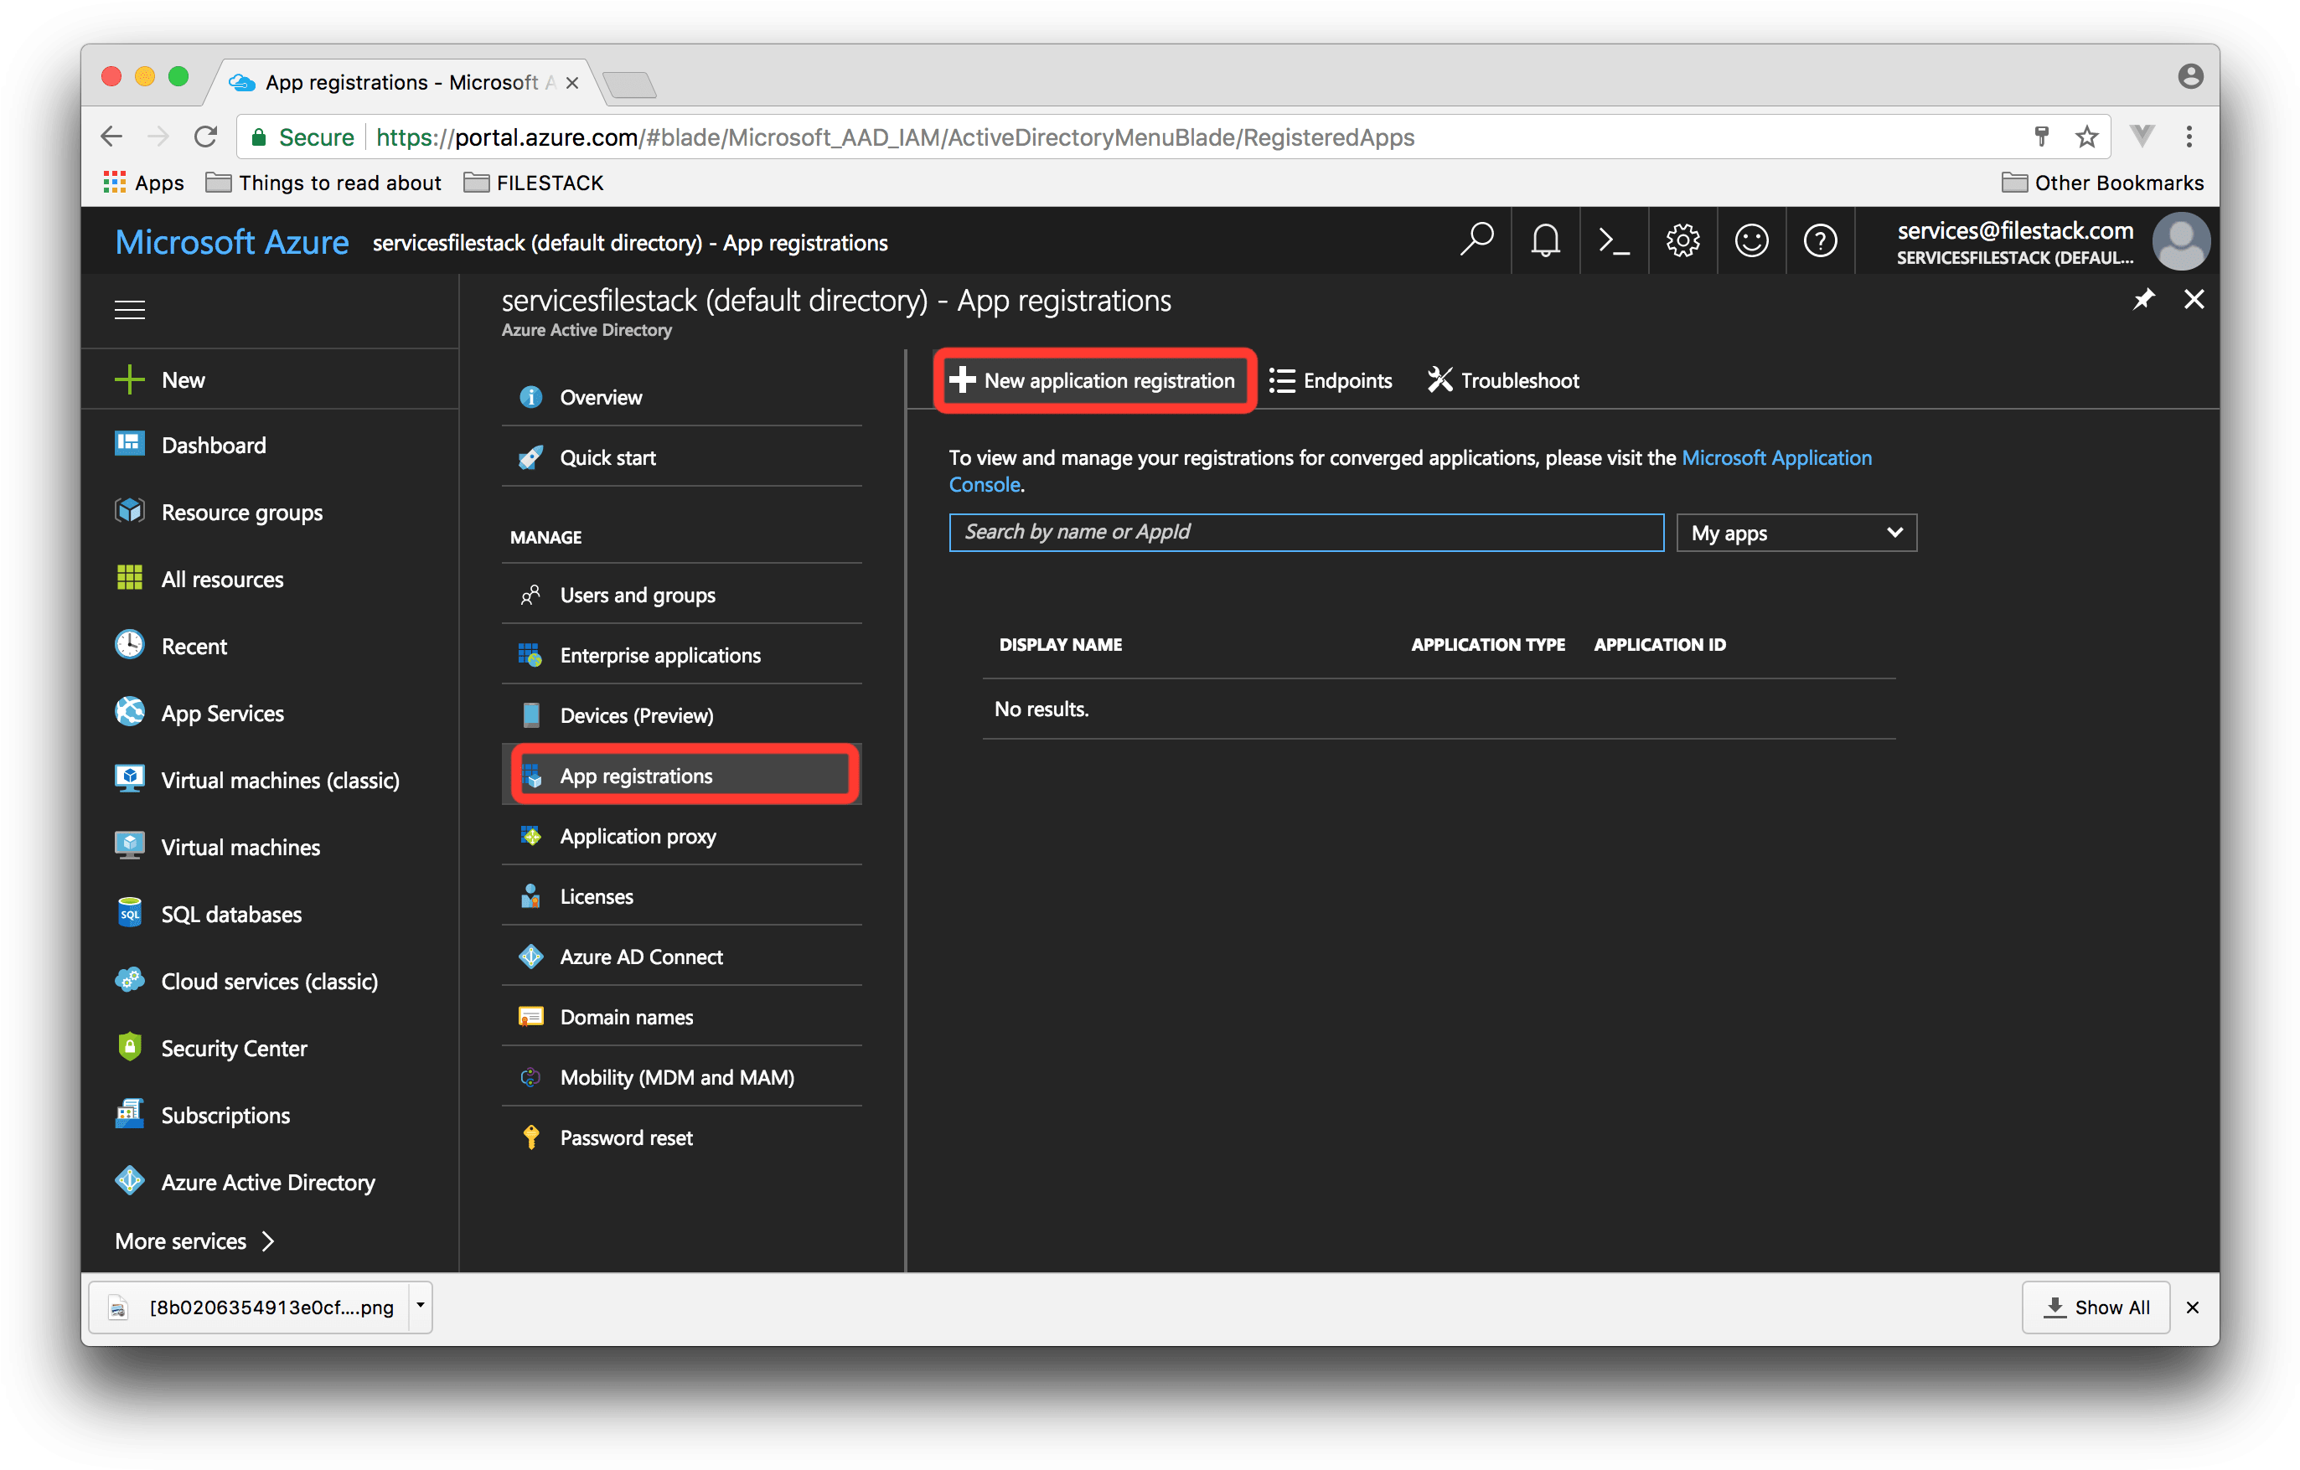Bookmark the page with the star icon
2300x1470 pixels.
pyautogui.click(x=2087, y=137)
